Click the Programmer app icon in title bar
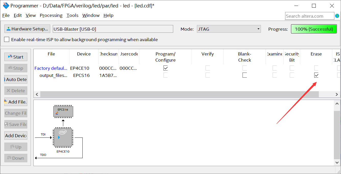The width and height of the screenshot is (341, 174). pyautogui.click(x=6, y=5)
